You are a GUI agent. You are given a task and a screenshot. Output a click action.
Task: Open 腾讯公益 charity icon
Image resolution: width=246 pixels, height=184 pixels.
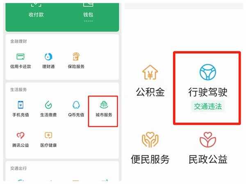click(20, 135)
